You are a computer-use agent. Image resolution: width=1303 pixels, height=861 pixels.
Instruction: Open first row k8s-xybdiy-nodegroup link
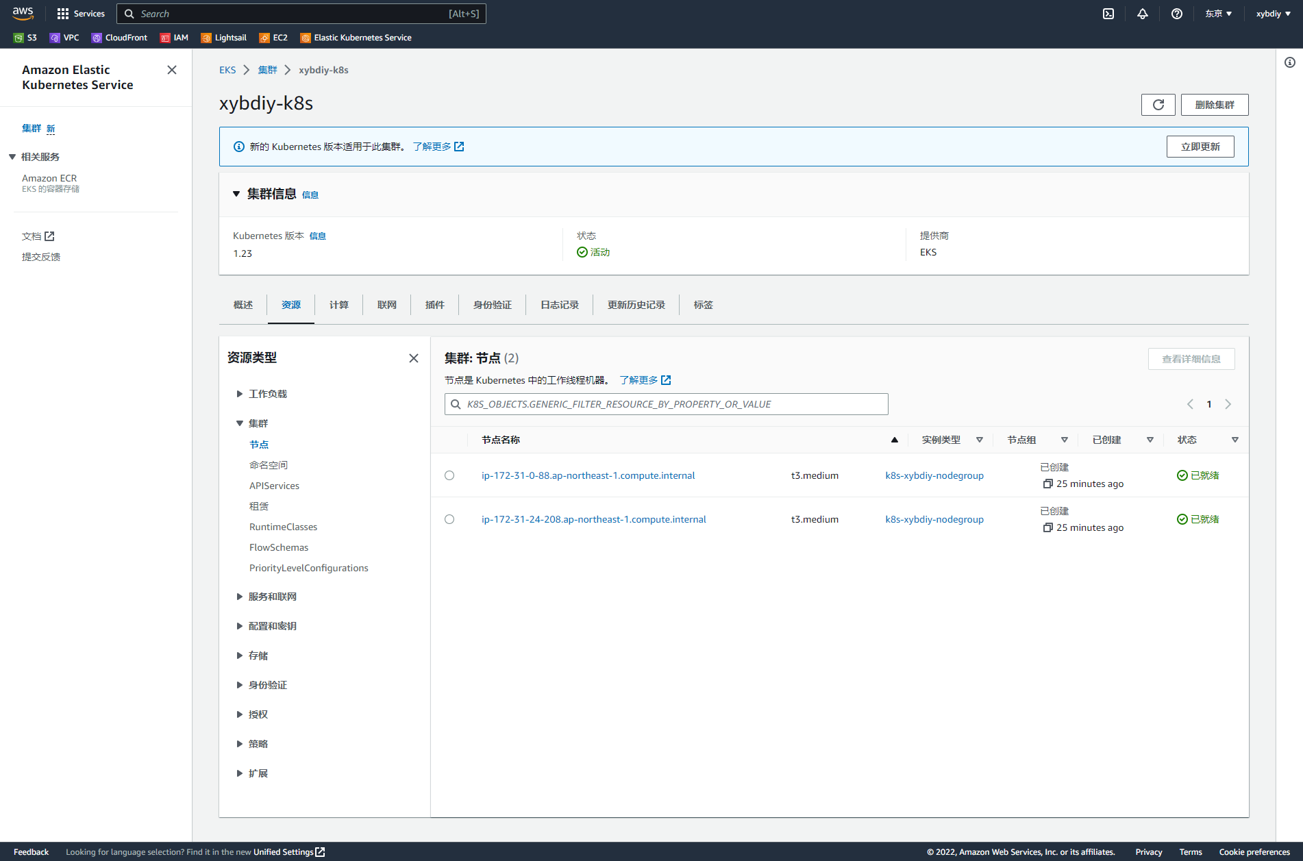click(x=934, y=475)
